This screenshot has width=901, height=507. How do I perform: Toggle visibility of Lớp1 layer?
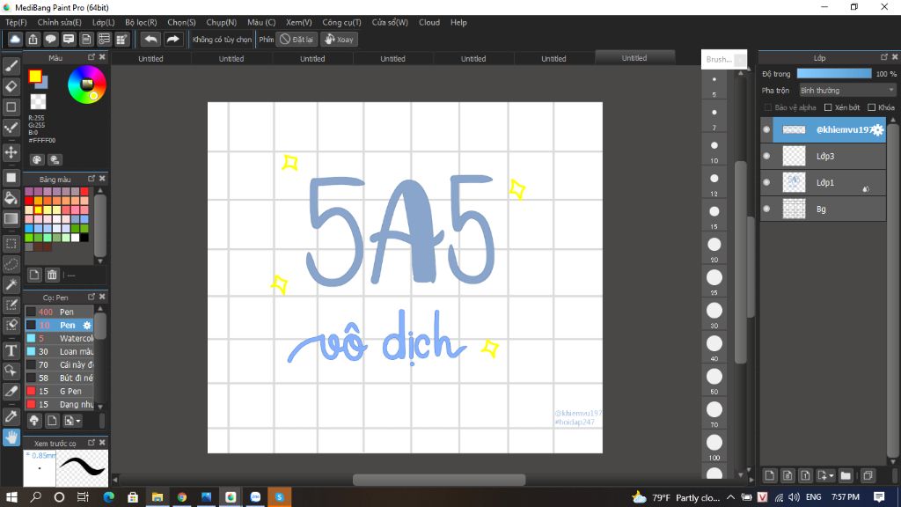click(766, 182)
